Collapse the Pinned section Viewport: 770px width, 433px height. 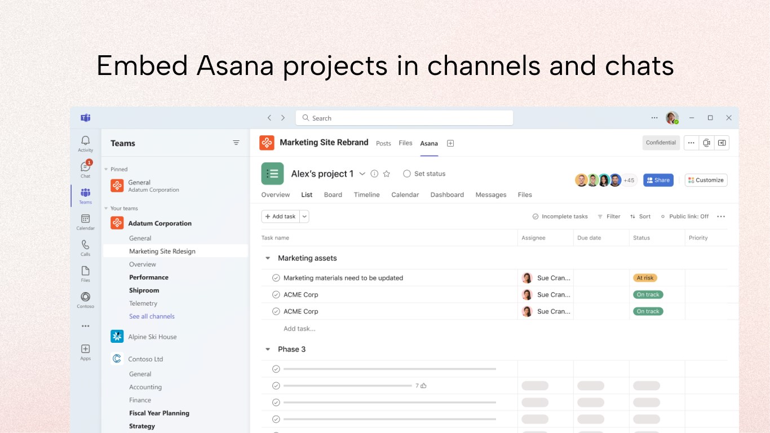(105, 169)
